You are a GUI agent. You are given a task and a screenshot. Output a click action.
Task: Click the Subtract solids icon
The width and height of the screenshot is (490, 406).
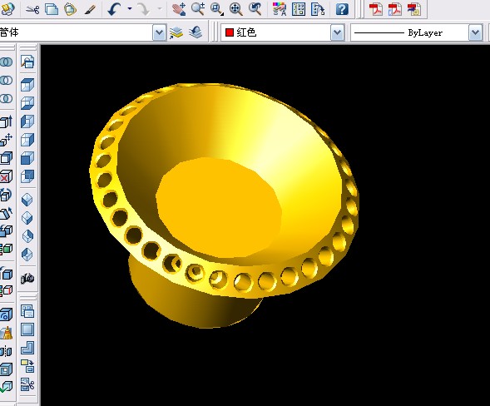pos(7,81)
